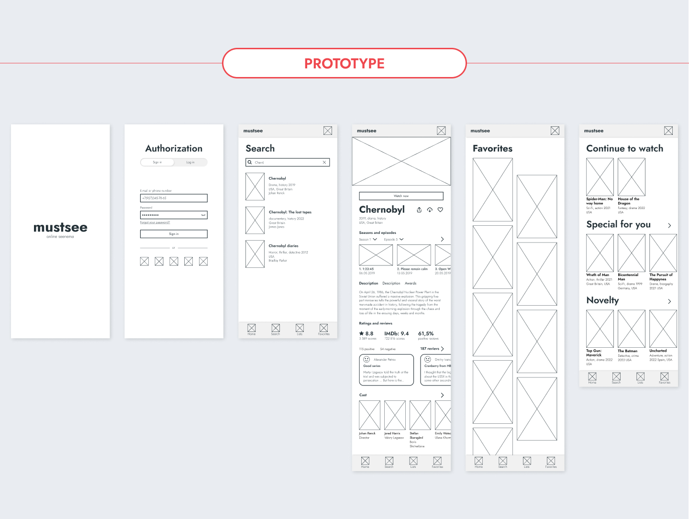Open the Season 1 dropdown
The height and width of the screenshot is (519, 689).
point(368,239)
